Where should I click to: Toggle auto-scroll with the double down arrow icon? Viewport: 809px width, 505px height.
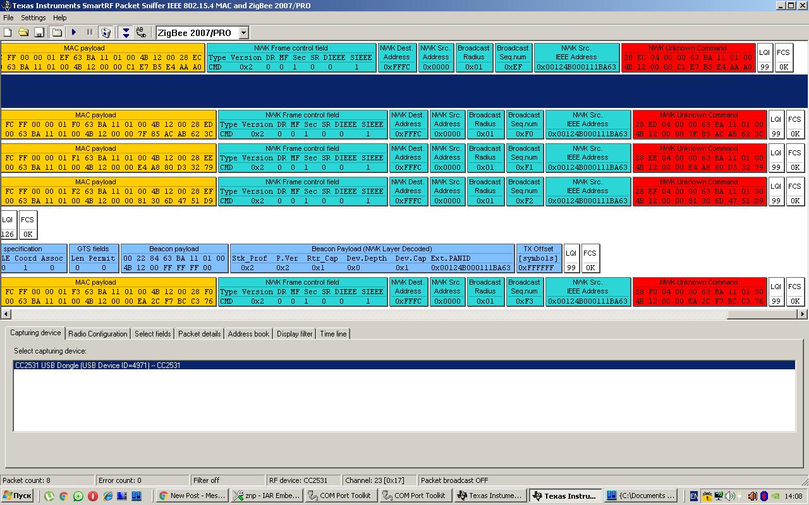click(x=126, y=32)
